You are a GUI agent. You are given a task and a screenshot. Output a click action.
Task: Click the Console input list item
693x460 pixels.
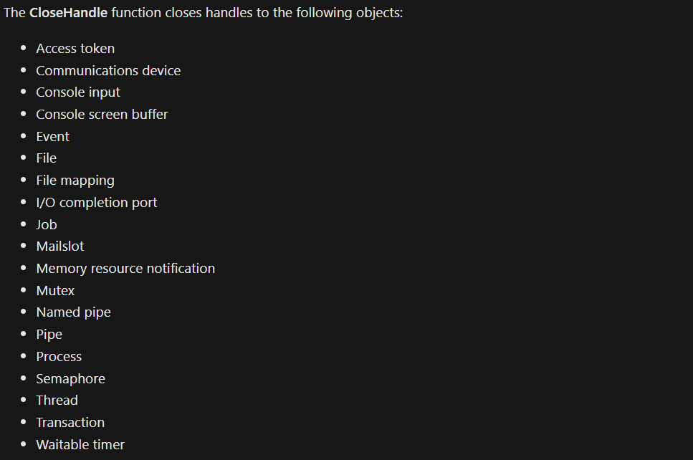pyautogui.click(x=78, y=92)
